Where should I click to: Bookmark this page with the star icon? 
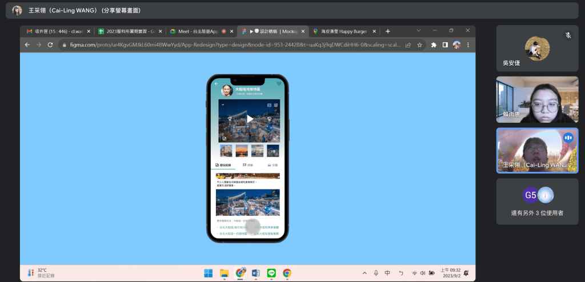(419, 45)
